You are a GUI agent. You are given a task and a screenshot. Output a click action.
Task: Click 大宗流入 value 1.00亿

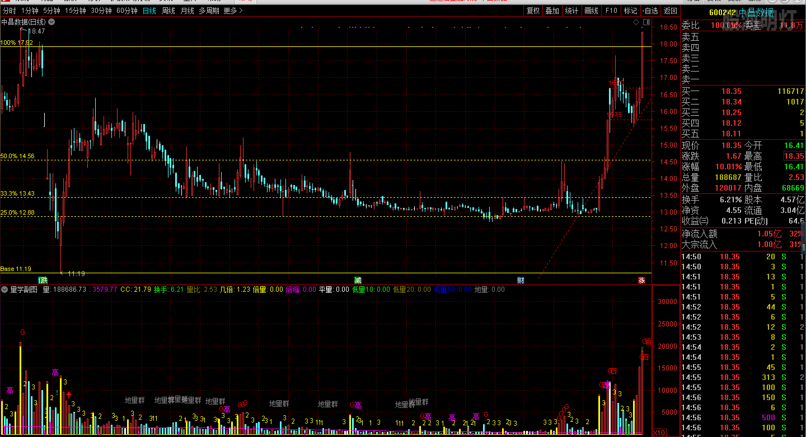point(769,244)
